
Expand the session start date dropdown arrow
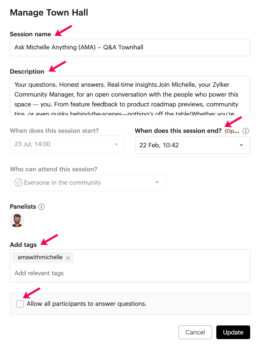click(x=116, y=144)
